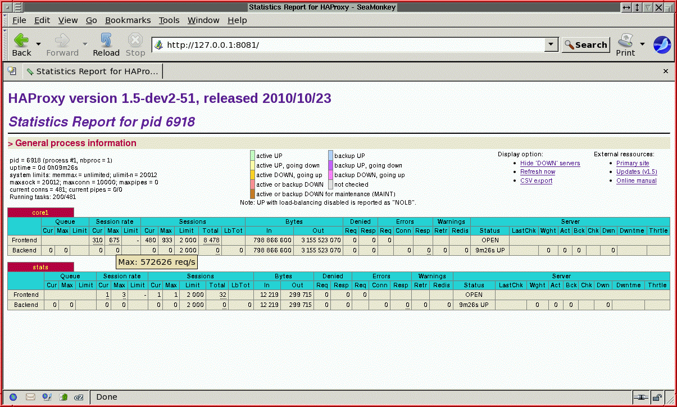Open the Bookmarks menu

128,20
